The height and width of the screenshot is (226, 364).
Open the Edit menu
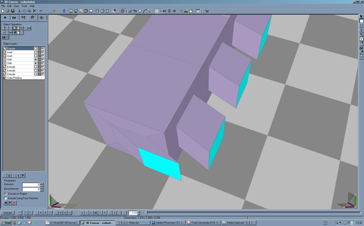tap(9, 6)
